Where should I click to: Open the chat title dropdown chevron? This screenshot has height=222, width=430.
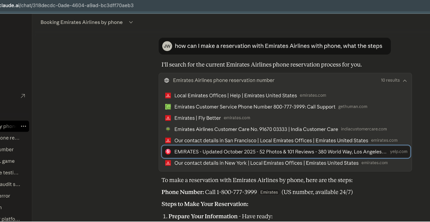(x=131, y=22)
